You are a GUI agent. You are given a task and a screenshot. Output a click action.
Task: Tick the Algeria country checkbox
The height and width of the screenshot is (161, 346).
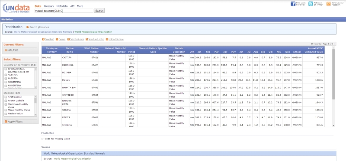[6, 78]
